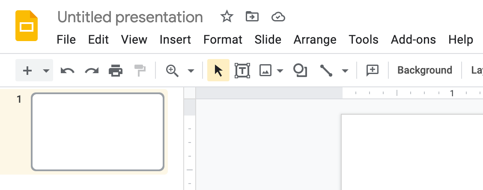The width and height of the screenshot is (483, 190).
Task: Click the paint format roller icon
Action: (x=140, y=71)
